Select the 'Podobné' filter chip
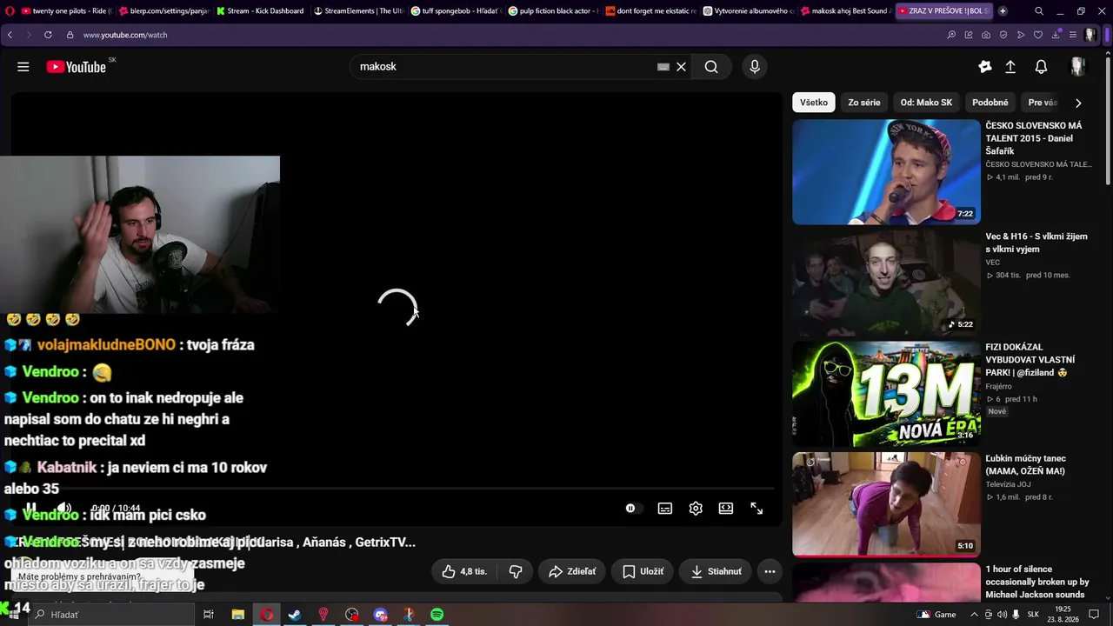Viewport: 1113px width, 626px height. click(x=990, y=103)
